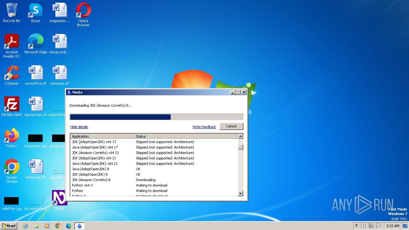The image size is (409, 230).
Task: Open Edge from the taskbar
Action: point(69,226)
